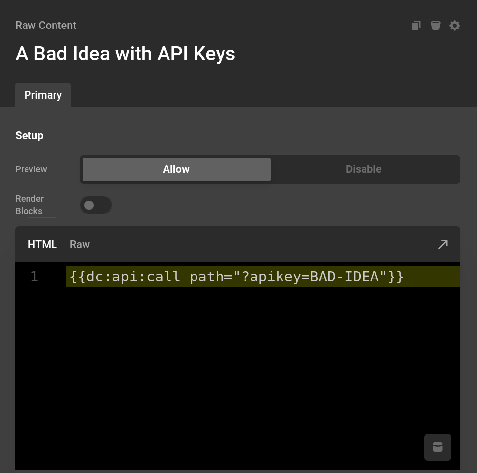
Task: Expand the code editor with the arrow icon
Action: point(442,244)
